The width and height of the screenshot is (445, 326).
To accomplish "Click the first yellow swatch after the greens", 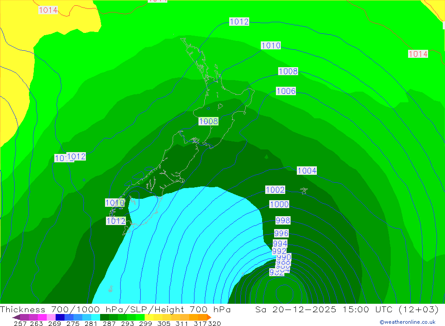I will pos(149,317).
